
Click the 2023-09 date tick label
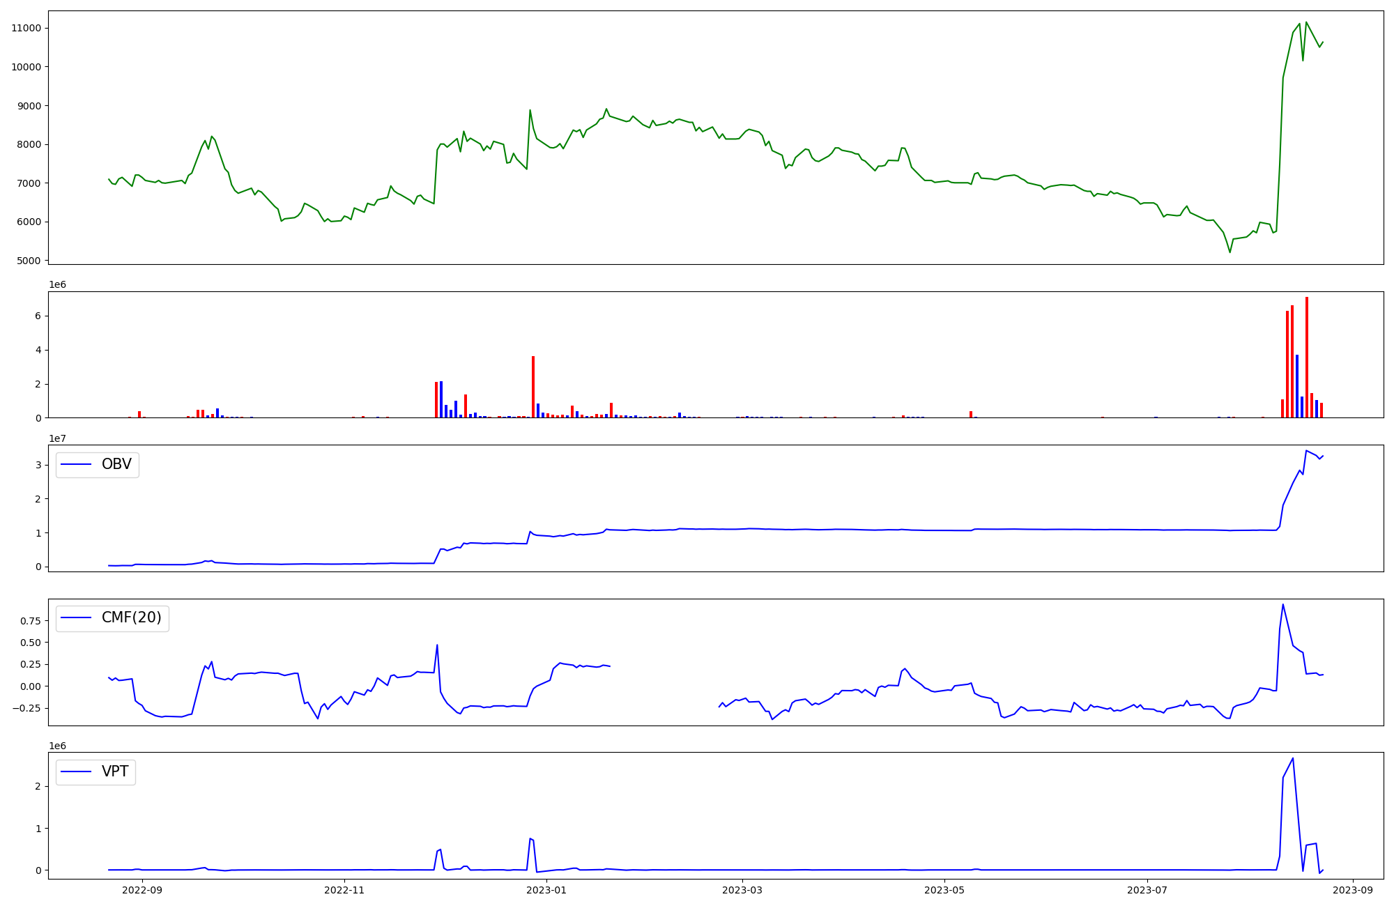pos(1353,890)
